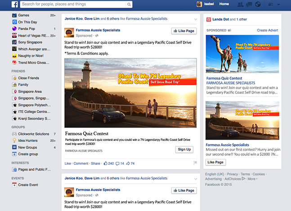Click the Panda Pop app icon
Screen dimensions: 291x211
click(14, 29)
